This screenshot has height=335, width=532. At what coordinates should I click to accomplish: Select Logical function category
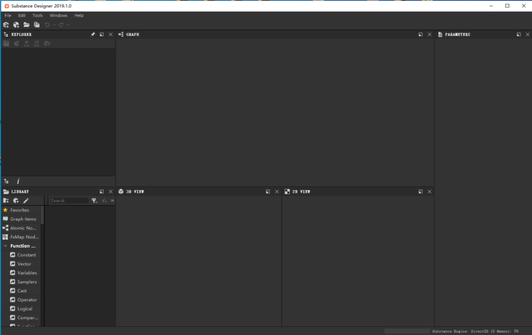pyautogui.click(x=25, y=309)
